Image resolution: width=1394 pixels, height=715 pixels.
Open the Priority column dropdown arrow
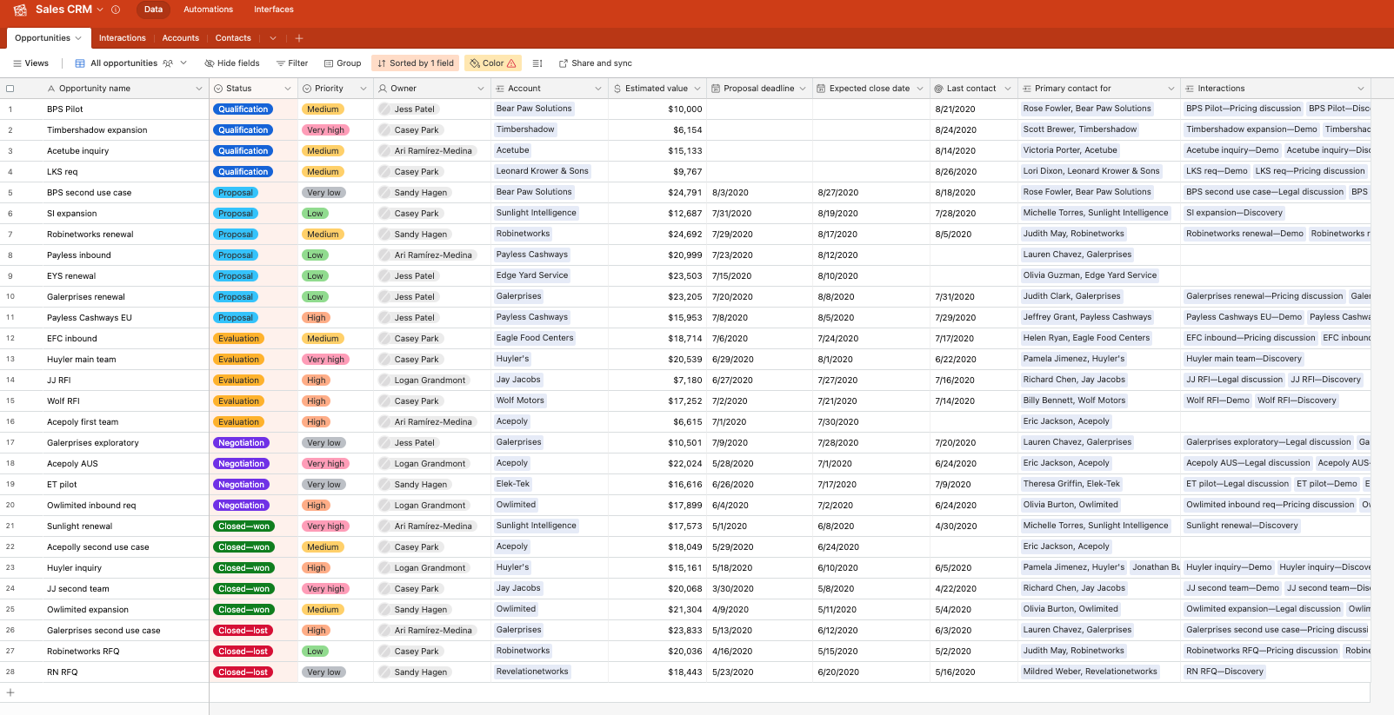pos(363,89)
